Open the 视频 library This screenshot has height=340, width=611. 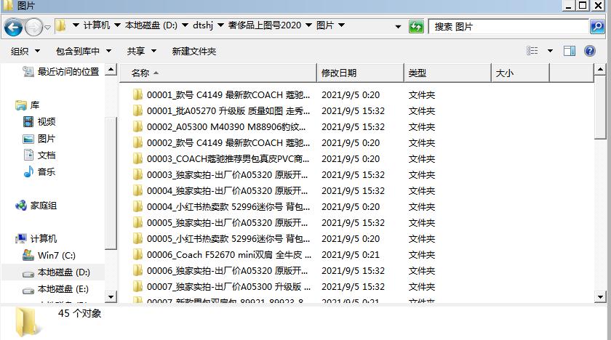[x=39, y=122]
